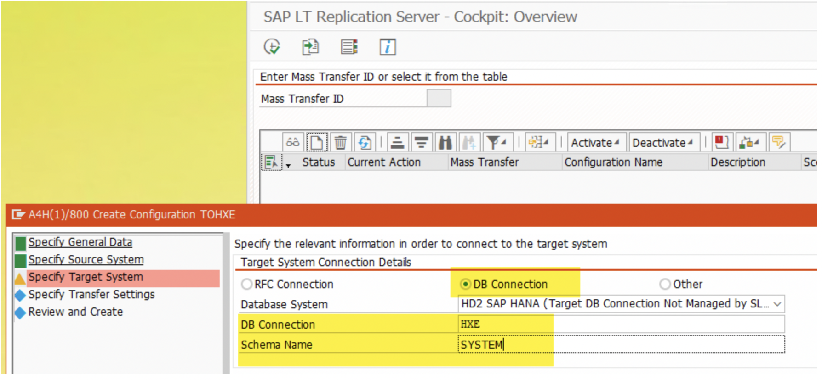Click green status square beside Specify Source System
The height and width of the screenshot is (380, 822).
click(x=21, y=261)
